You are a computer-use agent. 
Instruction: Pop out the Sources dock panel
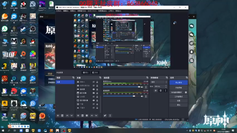(100, 78)
